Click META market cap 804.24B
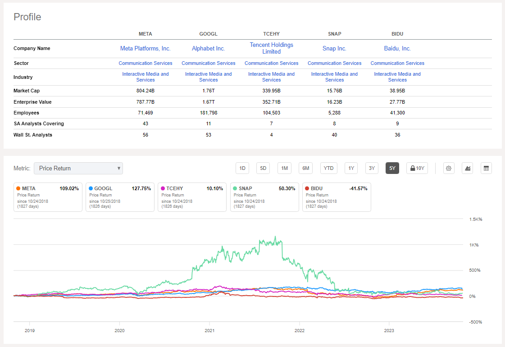Image resolution: width=505 pixels, height=347 pixels. 145,91
